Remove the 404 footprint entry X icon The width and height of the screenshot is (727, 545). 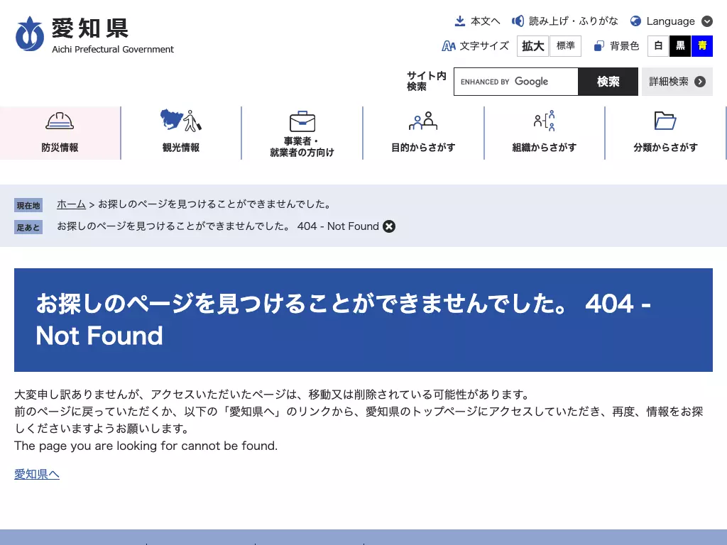pyautogui.click(x=389, y=226)
